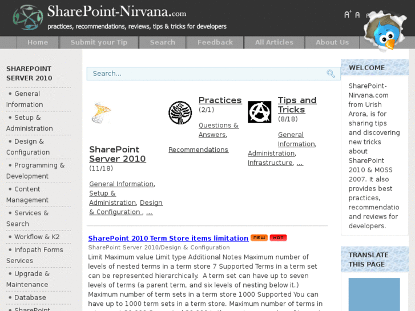Expand more subcategories '...' under SharePoint Server 2010
This screenshot has height=311, width=415.
click(149, 212)
